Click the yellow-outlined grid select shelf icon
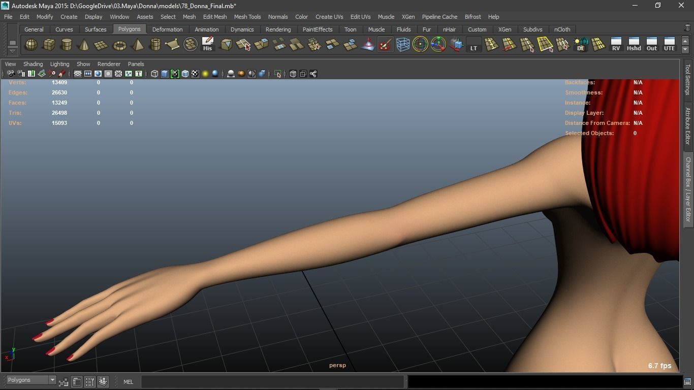Viewport: 694px width, 390px height. pyautogui.click(x=545, y=45)
